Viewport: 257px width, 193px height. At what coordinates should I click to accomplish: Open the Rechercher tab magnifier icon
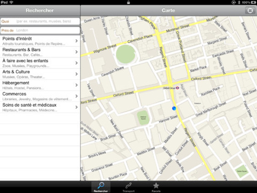(x=101, y=186)
